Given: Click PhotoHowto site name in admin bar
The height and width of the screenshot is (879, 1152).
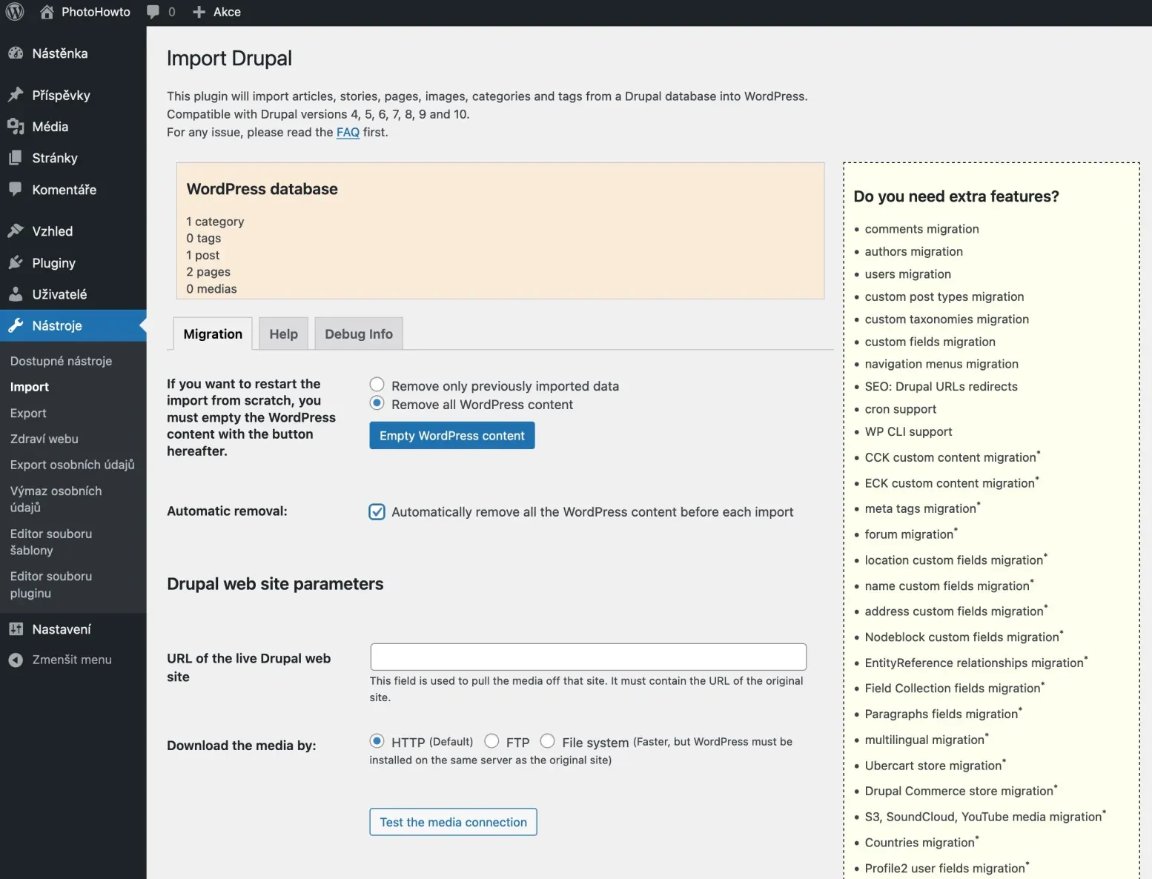Looking at the screenshot, I should 96,12.
